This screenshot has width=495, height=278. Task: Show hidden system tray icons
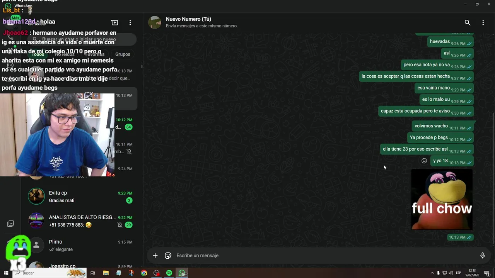432,273
